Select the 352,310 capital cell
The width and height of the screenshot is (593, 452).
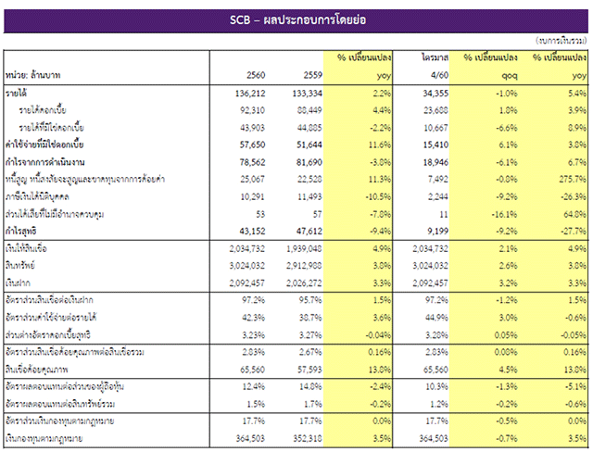307,437
